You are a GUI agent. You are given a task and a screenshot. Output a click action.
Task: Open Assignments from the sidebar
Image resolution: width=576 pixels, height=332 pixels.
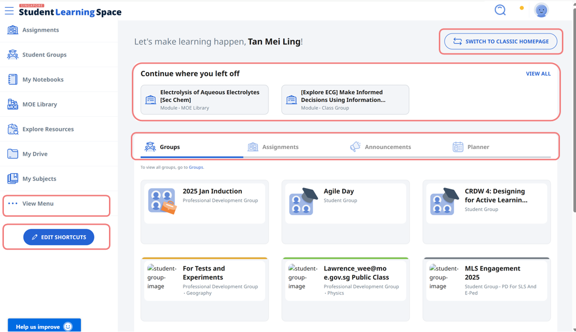pos(40,30)
